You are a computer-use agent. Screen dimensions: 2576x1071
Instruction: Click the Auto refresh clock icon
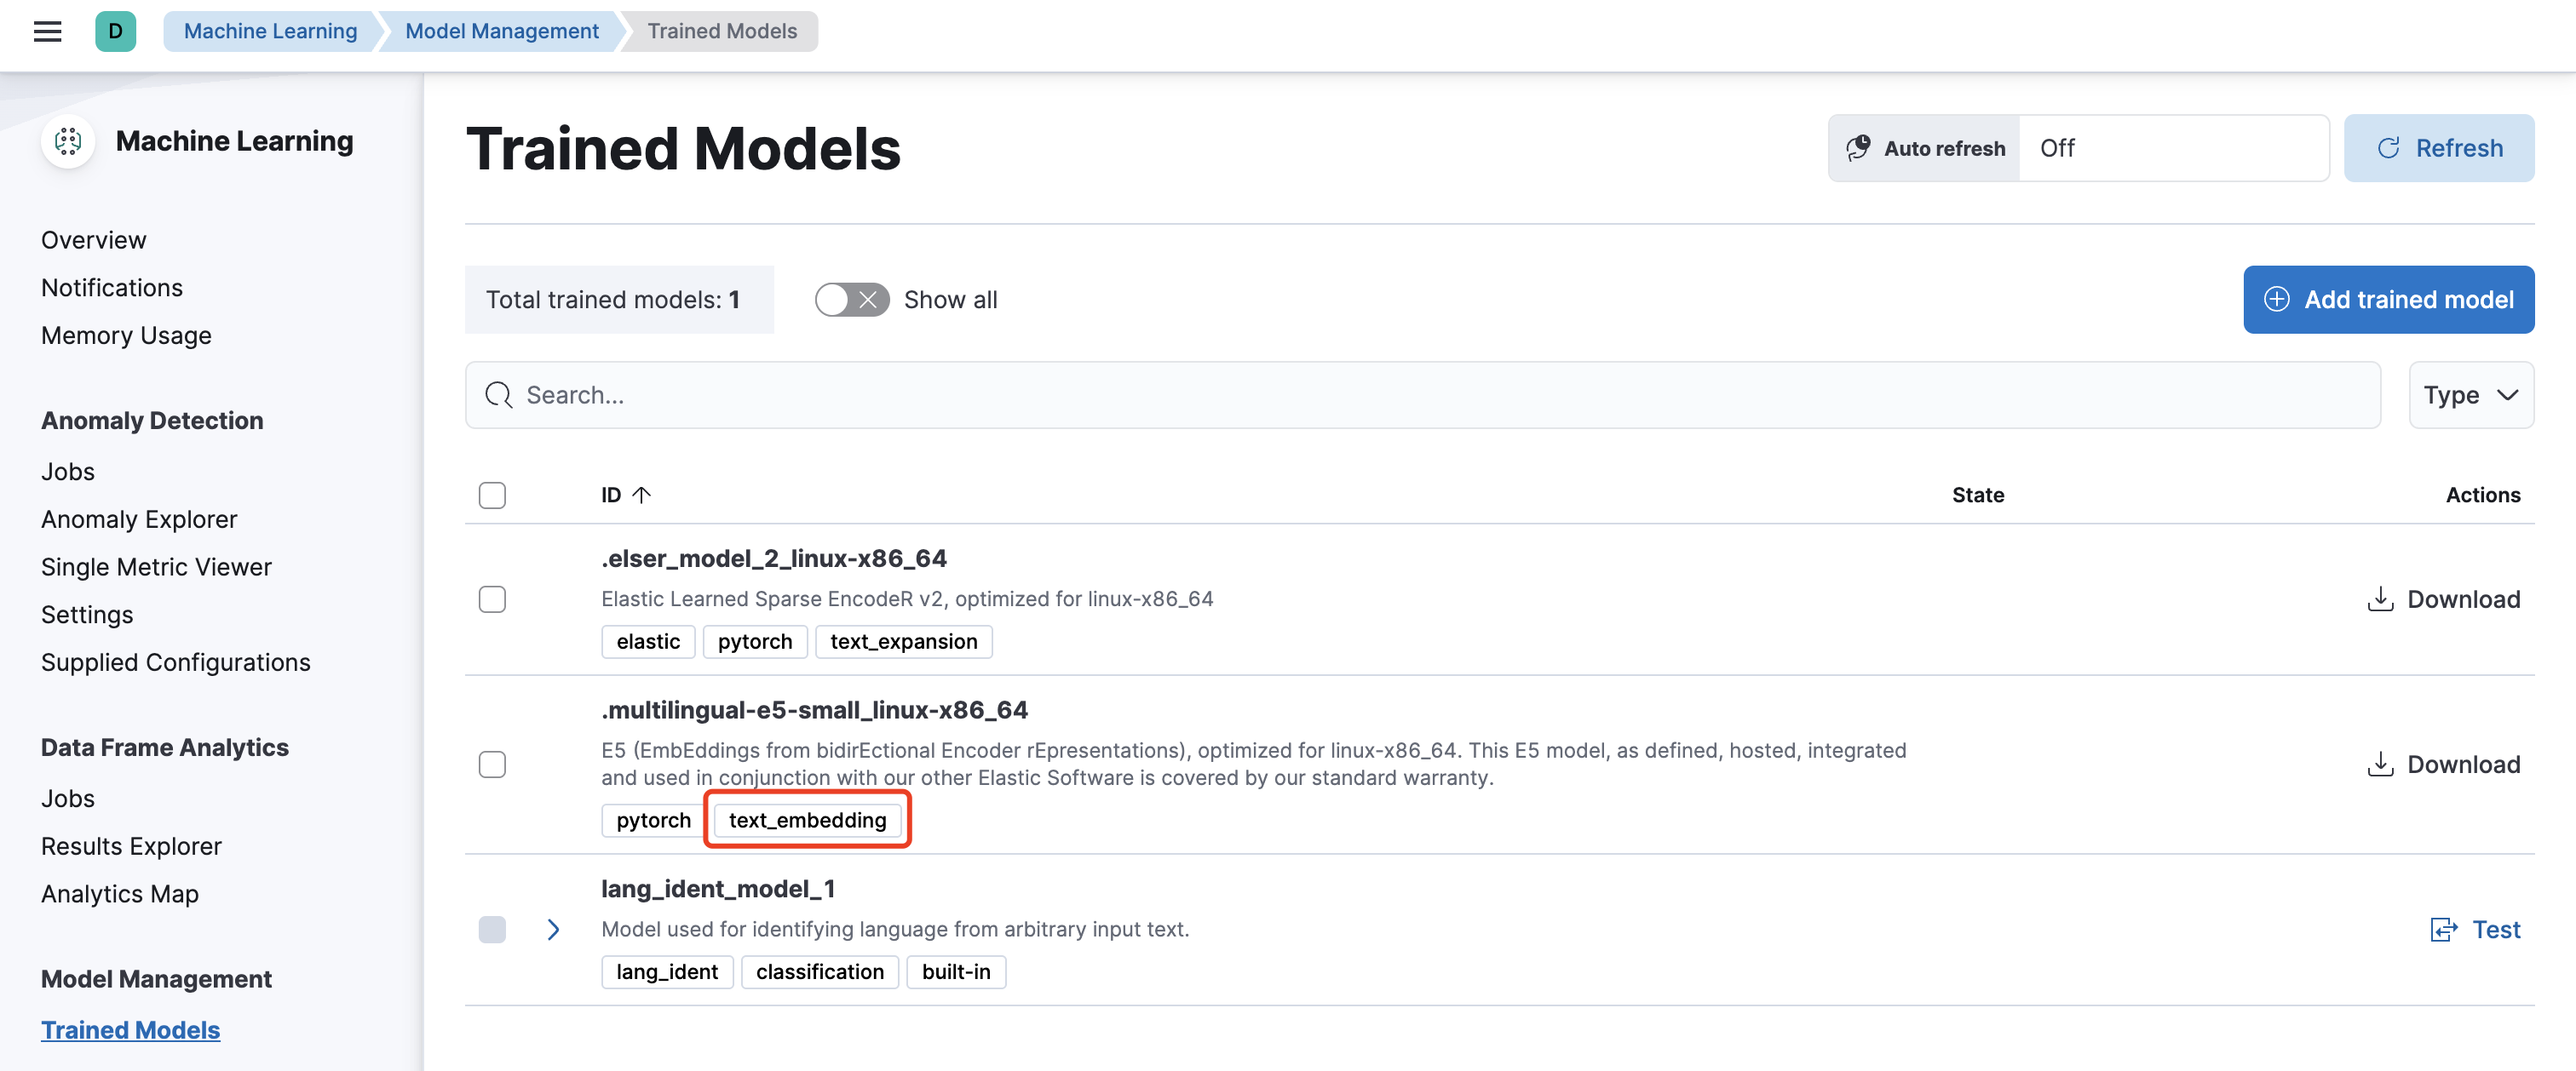click(1858, 148)
